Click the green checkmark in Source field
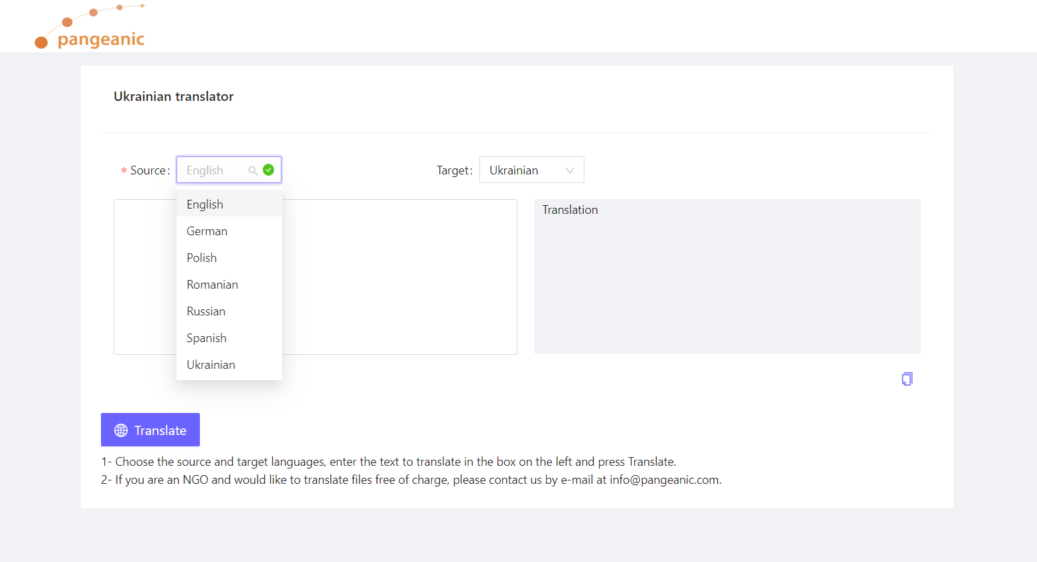 click(x=269, y=170)
